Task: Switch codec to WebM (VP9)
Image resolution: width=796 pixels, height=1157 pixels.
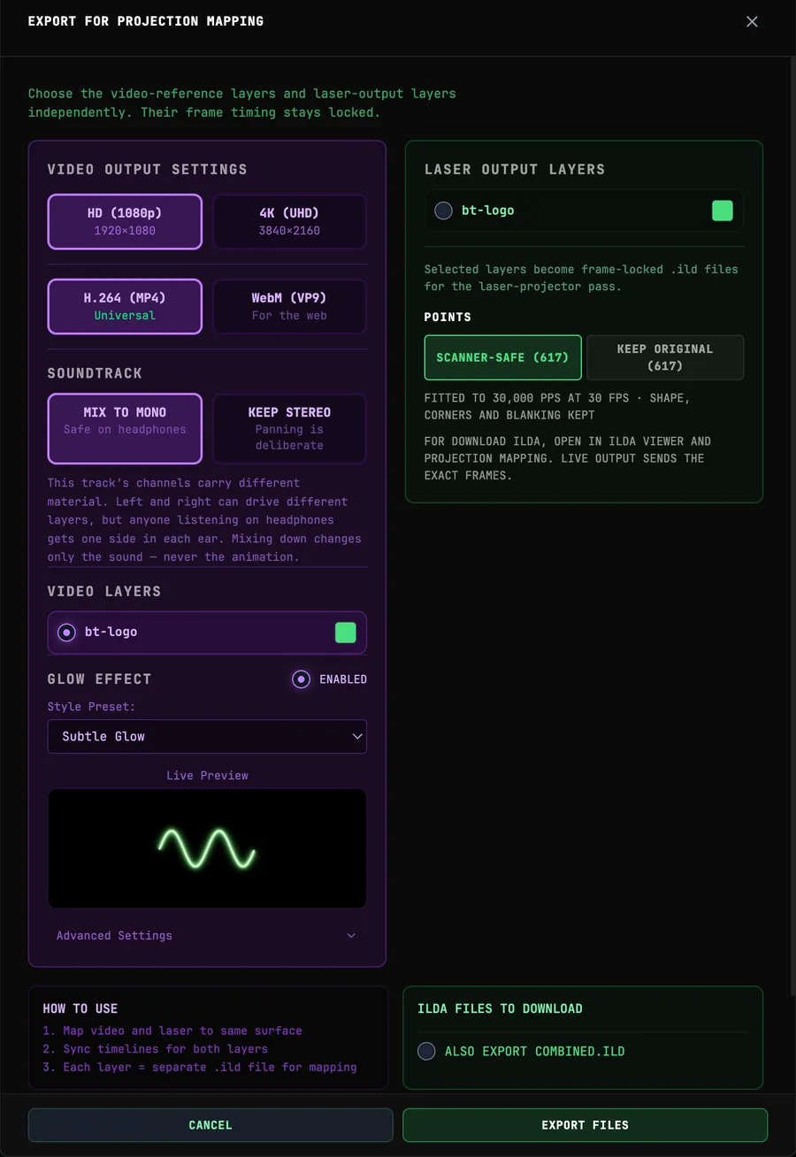Action: click(x=289, y=306)
